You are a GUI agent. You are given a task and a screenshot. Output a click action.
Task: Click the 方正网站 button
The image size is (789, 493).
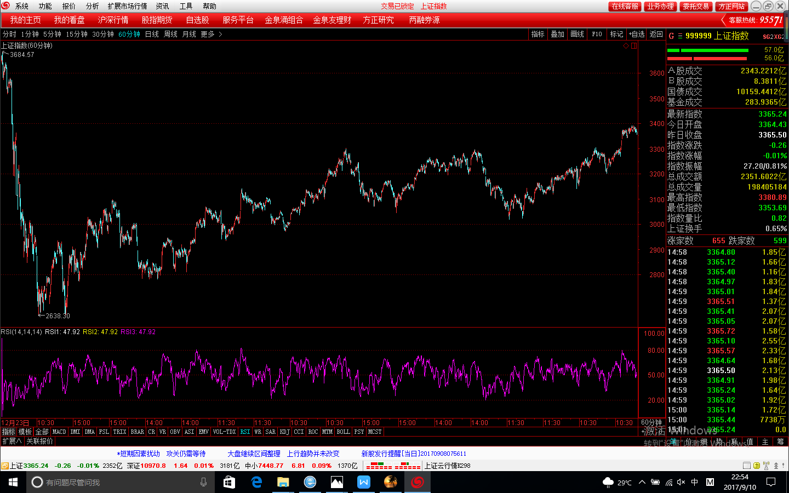(x=731, y=7)
